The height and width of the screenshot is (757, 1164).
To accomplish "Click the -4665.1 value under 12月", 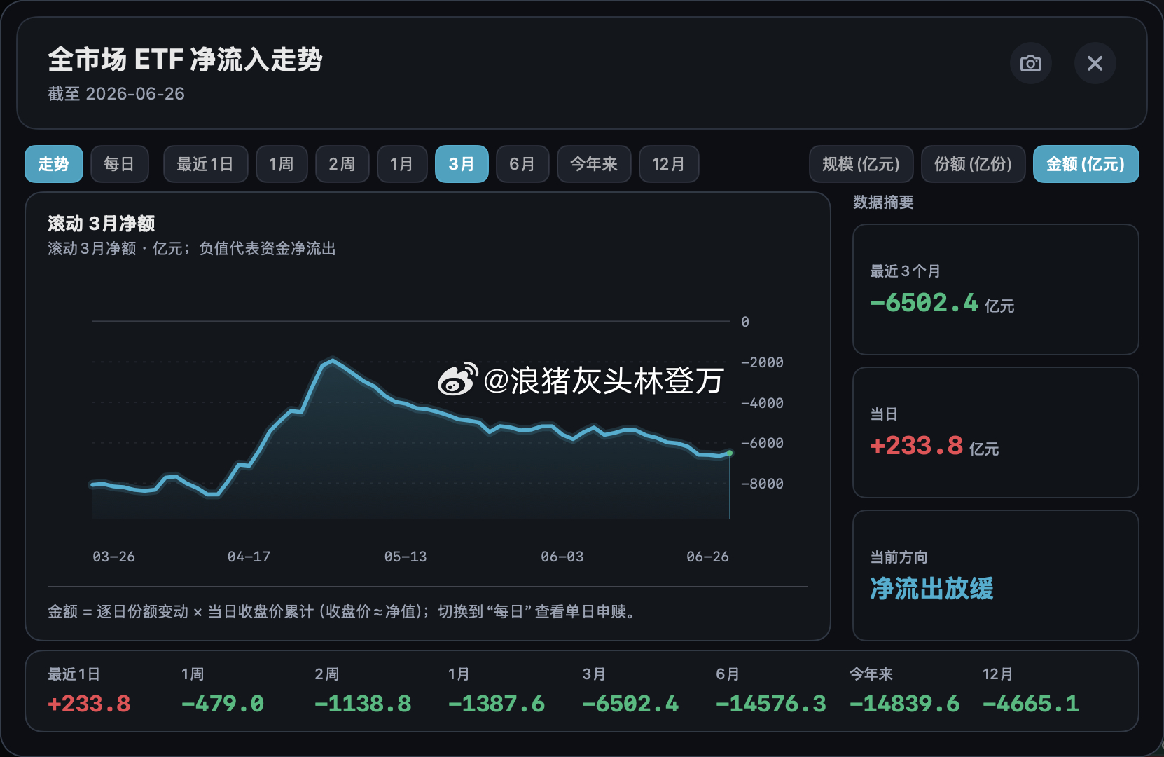I will [x=1031, y=704].
